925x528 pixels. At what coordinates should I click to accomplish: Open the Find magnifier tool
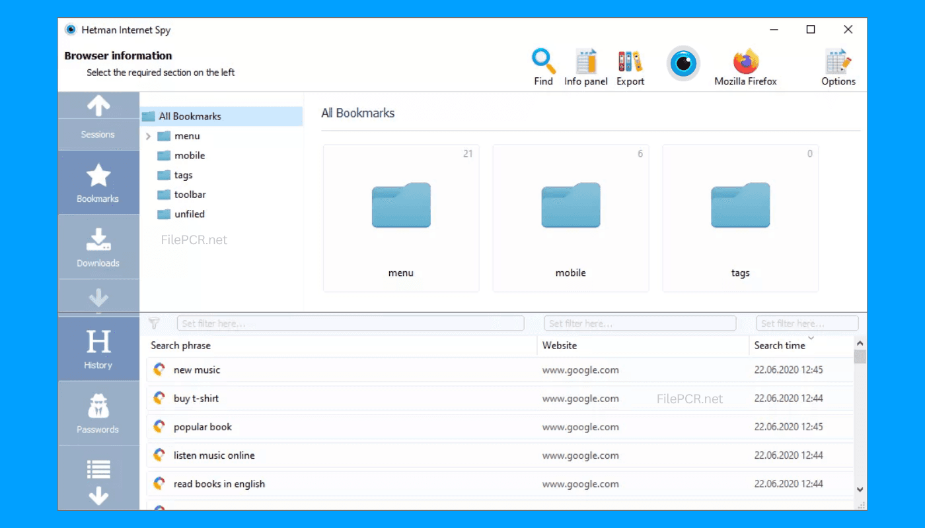click(x=543, y=67)
